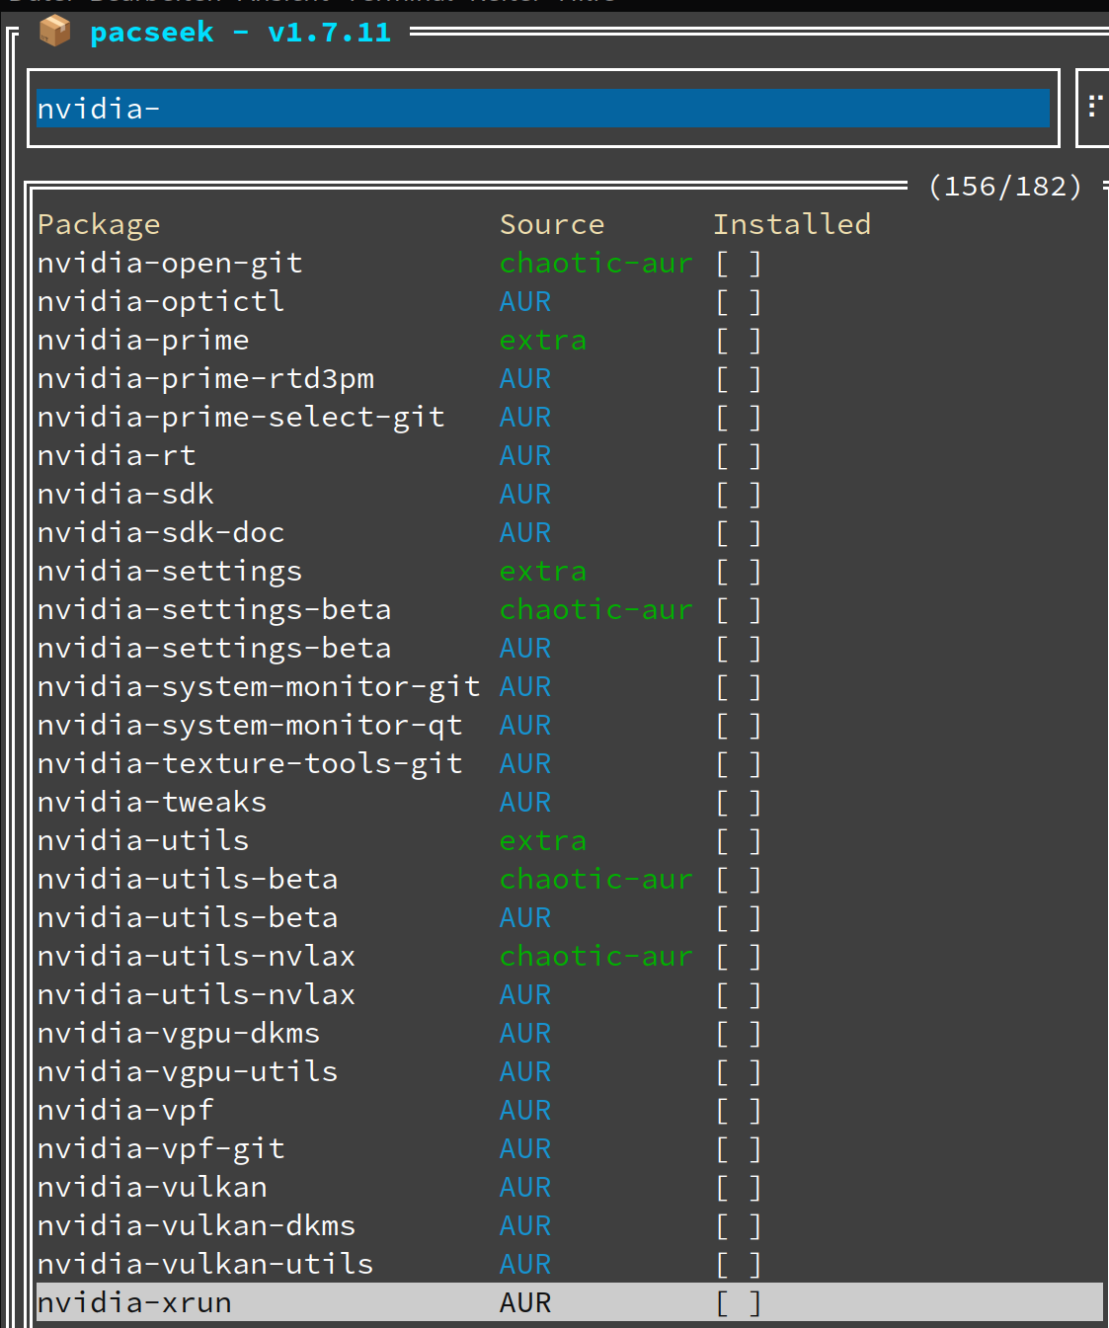Select the nvidia-system-monitor-git package name
Viewport: 1109px width, 1328px height.
tap(259, 687)
